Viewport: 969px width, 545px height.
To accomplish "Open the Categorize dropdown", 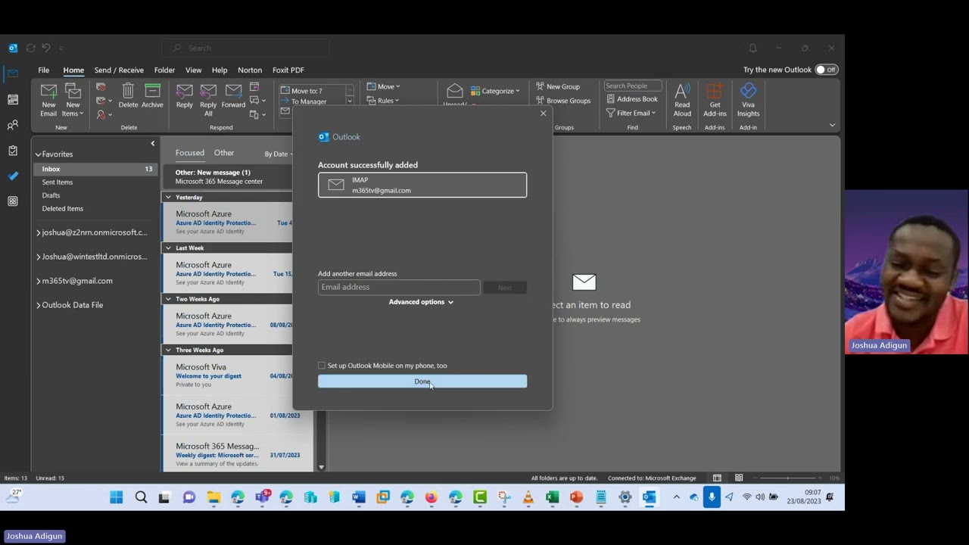I will 495,91.
